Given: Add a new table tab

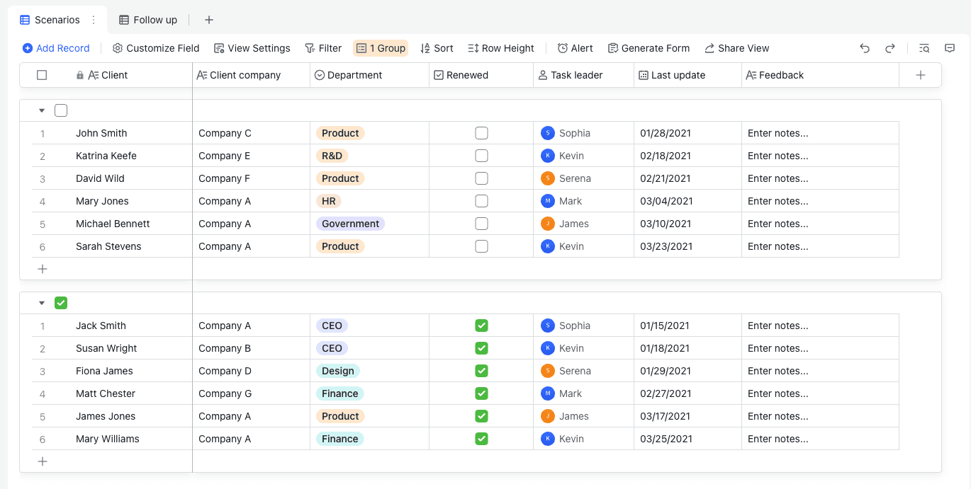Looking at the screenshot, I should point(209,20).
